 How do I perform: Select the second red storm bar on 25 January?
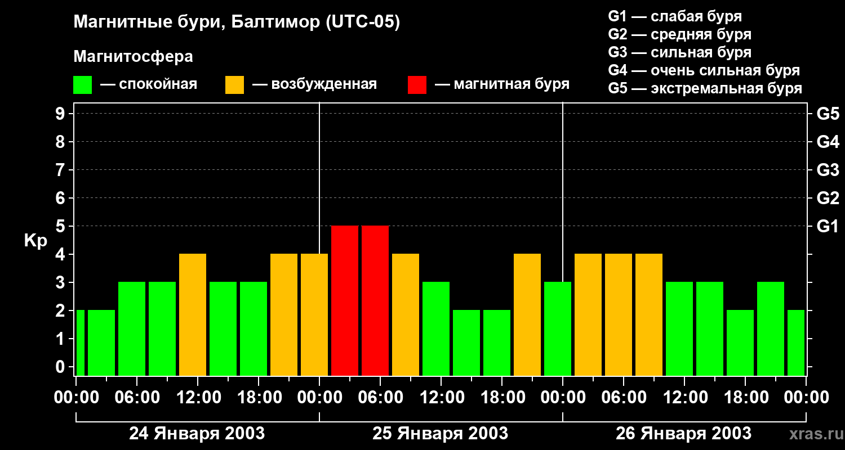tap(375, 300)
